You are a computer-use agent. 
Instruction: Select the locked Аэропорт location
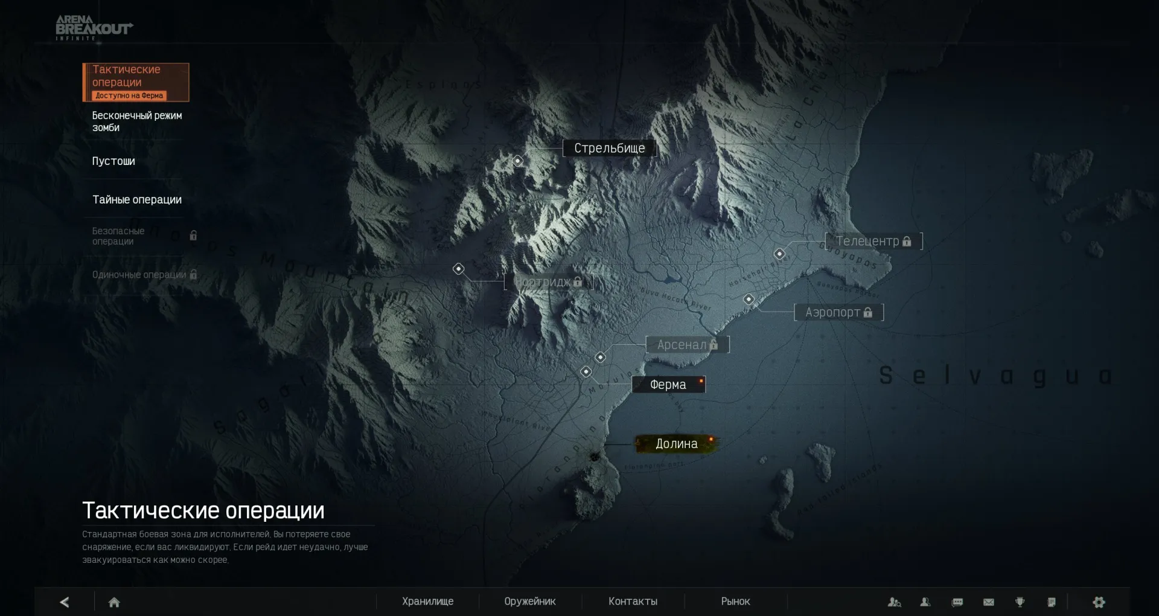point(838,312)
